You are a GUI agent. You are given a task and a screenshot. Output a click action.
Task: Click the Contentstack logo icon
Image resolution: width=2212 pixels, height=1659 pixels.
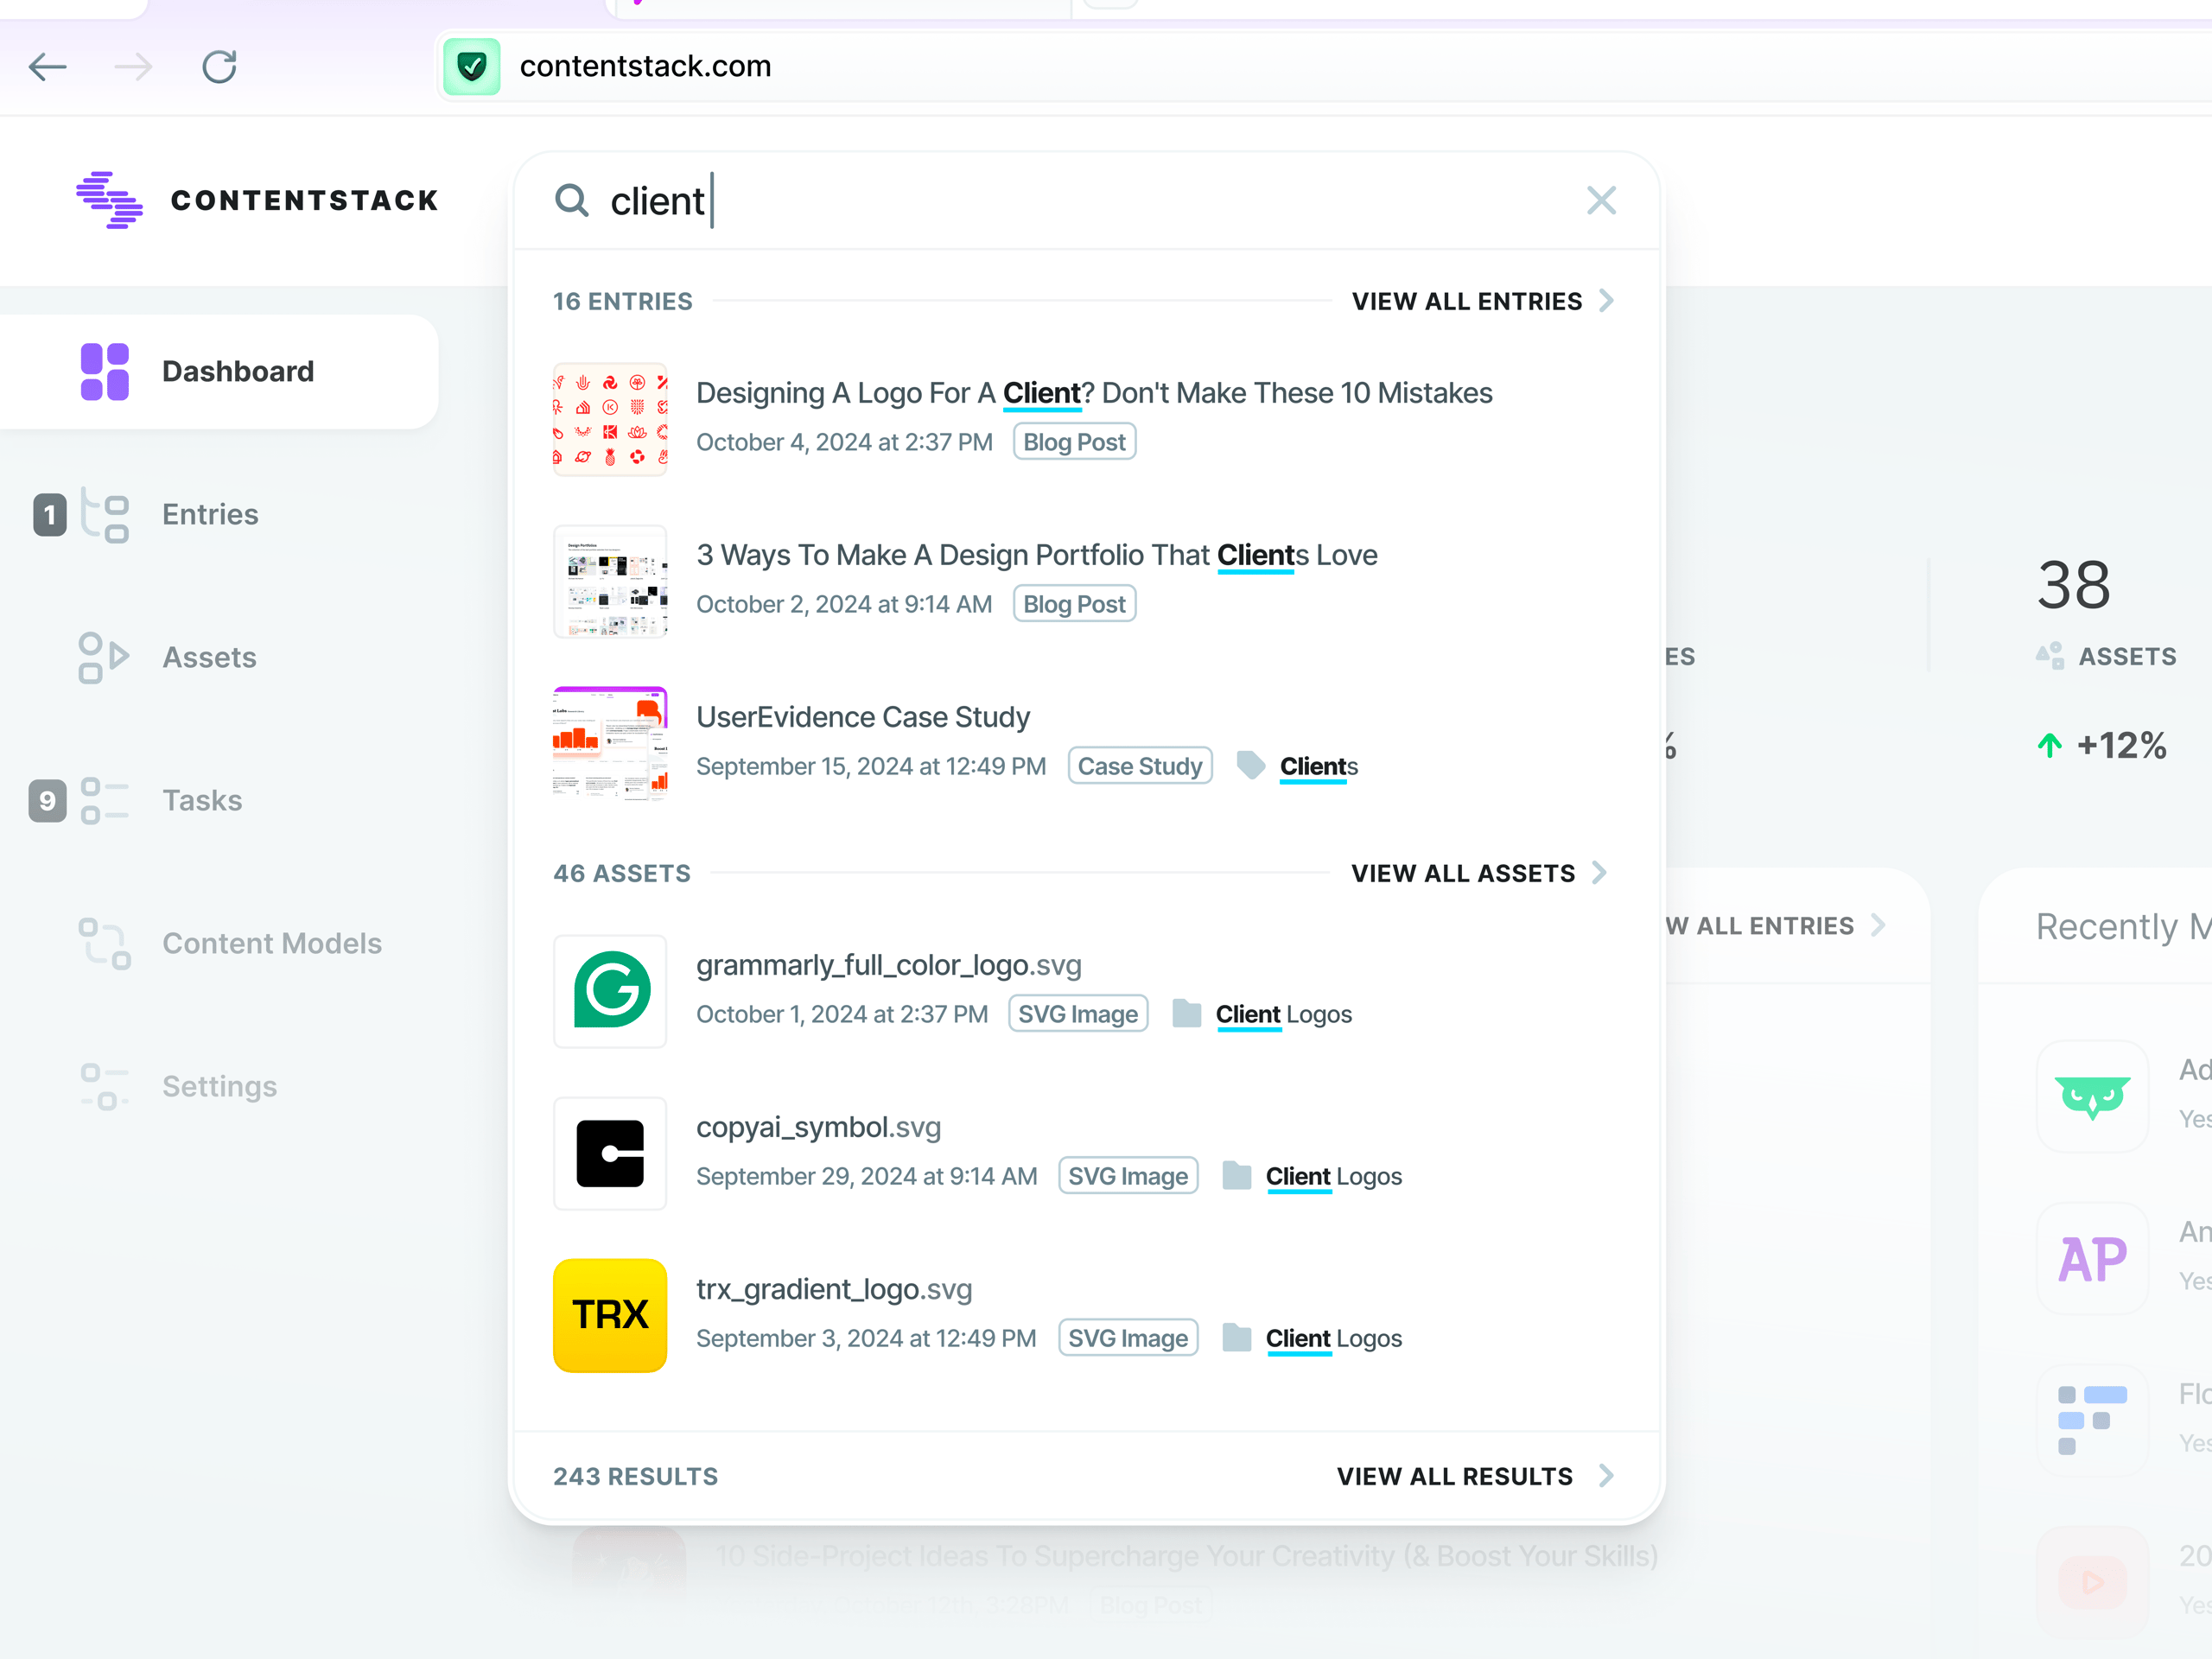[109, 200]
